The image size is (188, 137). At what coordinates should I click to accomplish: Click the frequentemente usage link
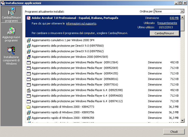pyautogui.click(x=167, y=23)
